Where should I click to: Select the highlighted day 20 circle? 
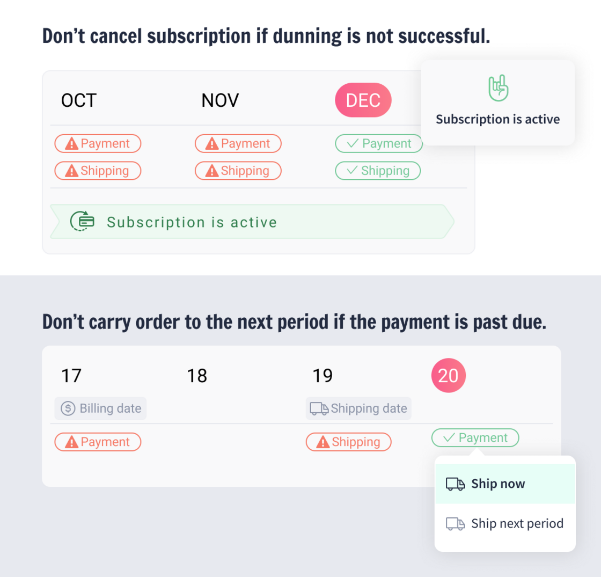click(x=449, y=375)
